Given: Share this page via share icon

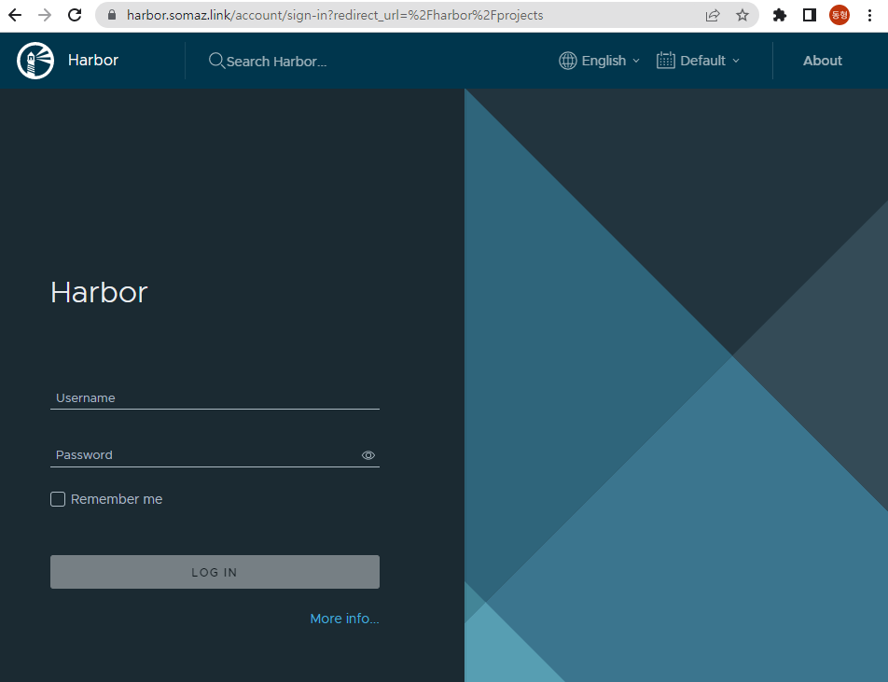Looking at the screenshot, I should click(x=713, y=15).
